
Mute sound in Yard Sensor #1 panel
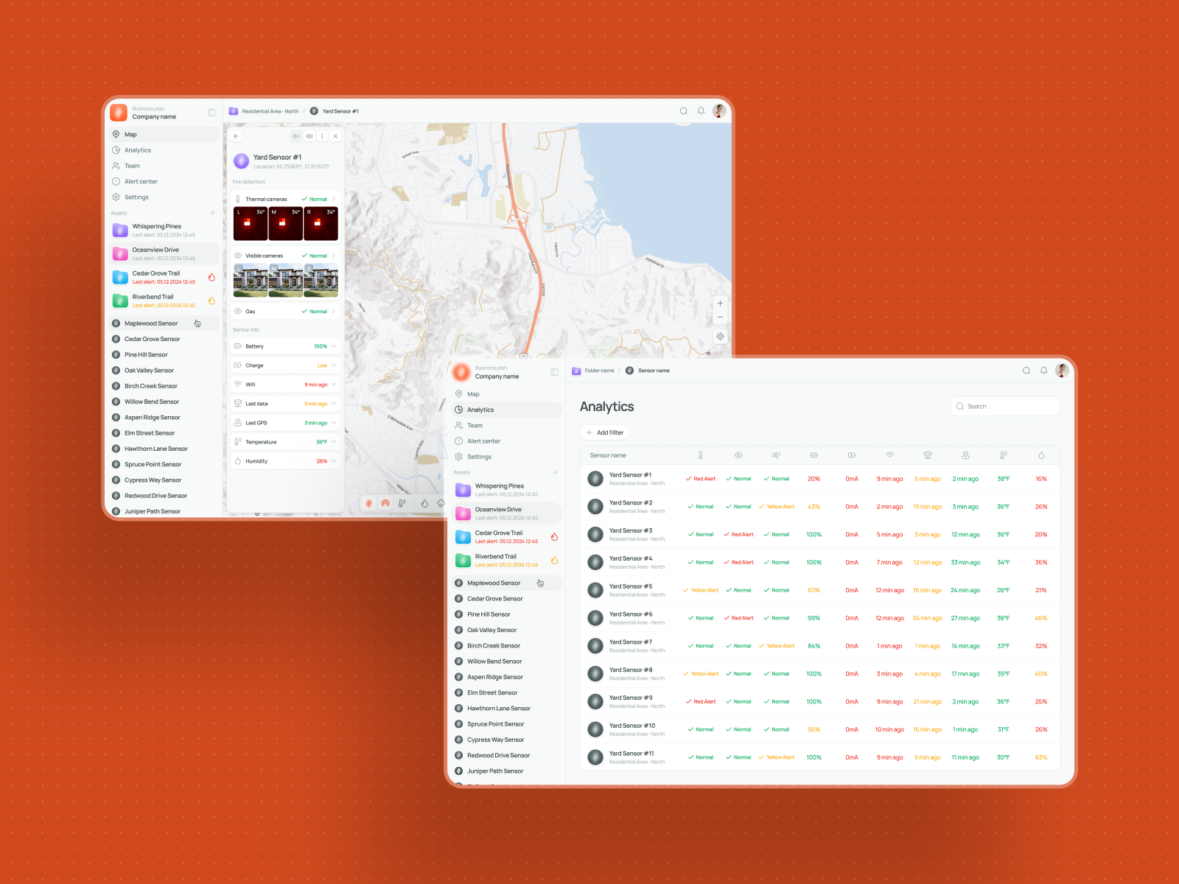click(x=295, y=136)
